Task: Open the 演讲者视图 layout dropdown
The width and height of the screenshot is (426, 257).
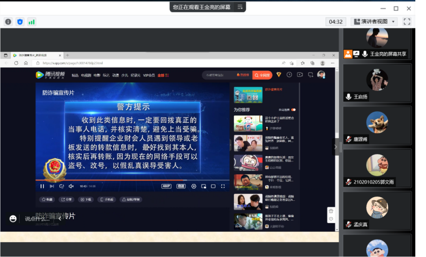Action: 374,22
